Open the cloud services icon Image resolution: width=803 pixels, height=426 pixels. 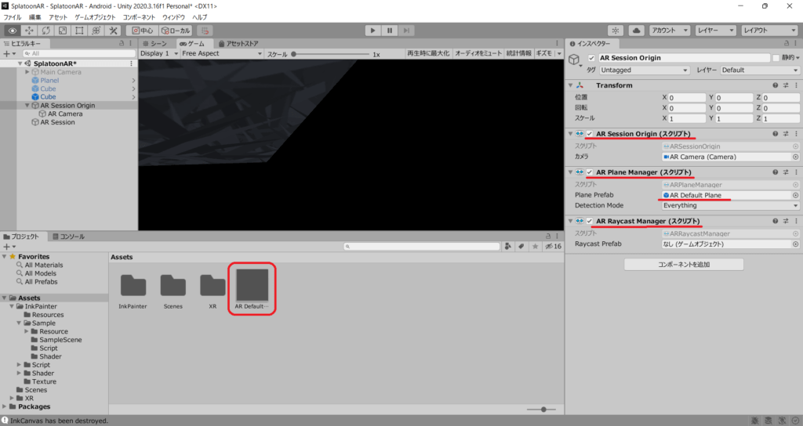click(x=636, y=31)
